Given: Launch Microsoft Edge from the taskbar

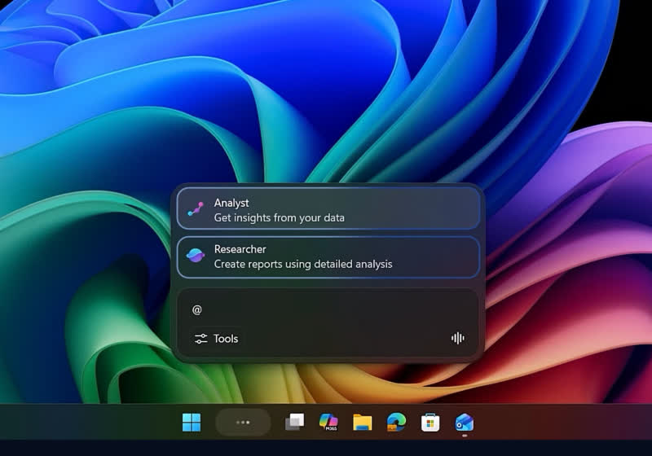Looking at the screenshot, I should pos(396,422).
